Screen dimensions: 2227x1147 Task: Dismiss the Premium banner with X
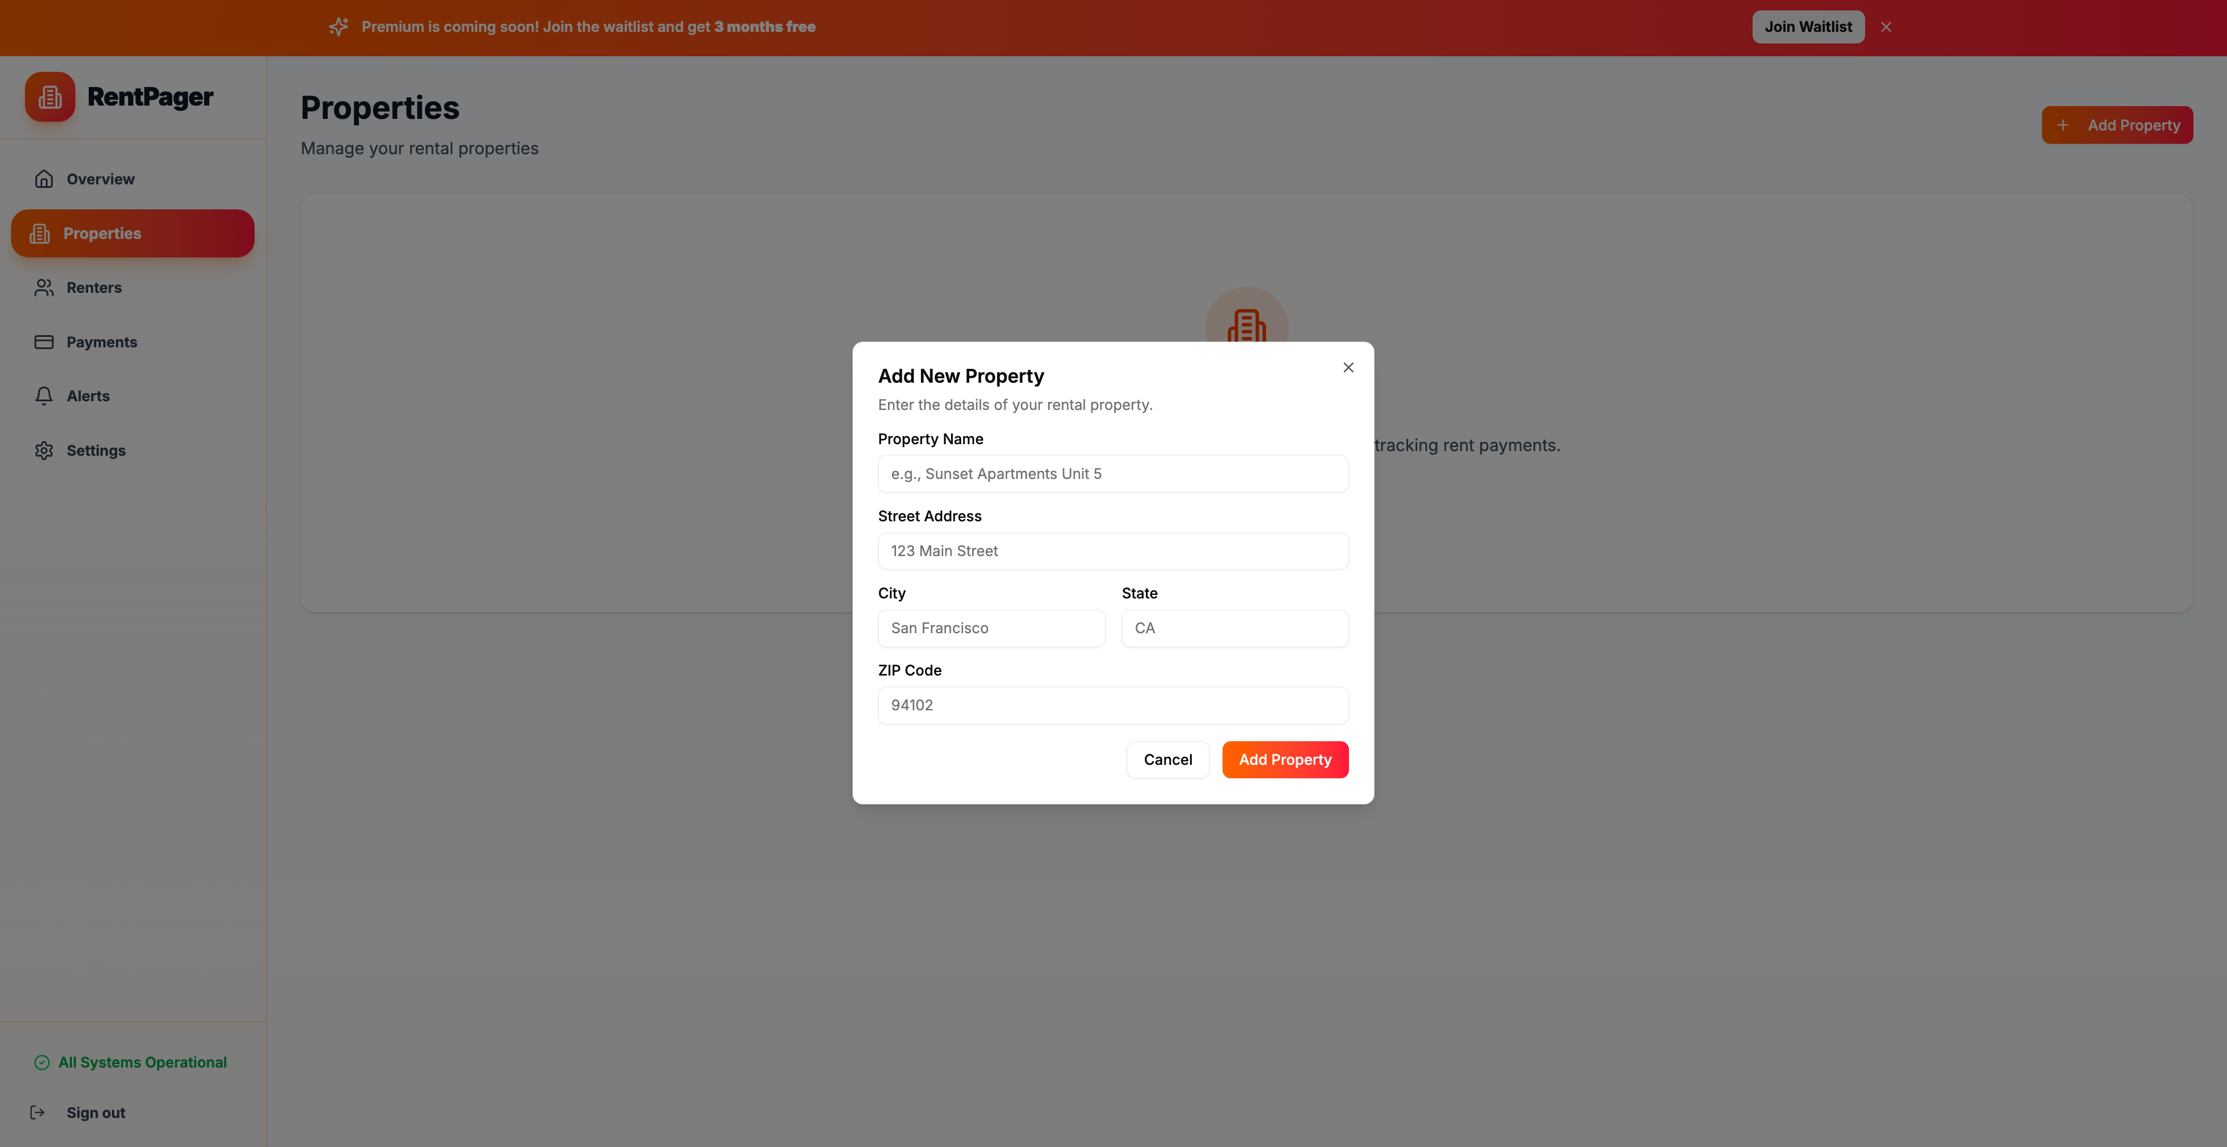[x=1885, y=27]
